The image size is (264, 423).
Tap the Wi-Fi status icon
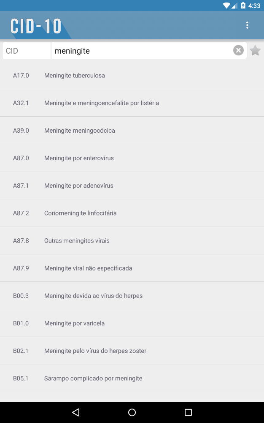pyautogui.click(x=226, y=5)
